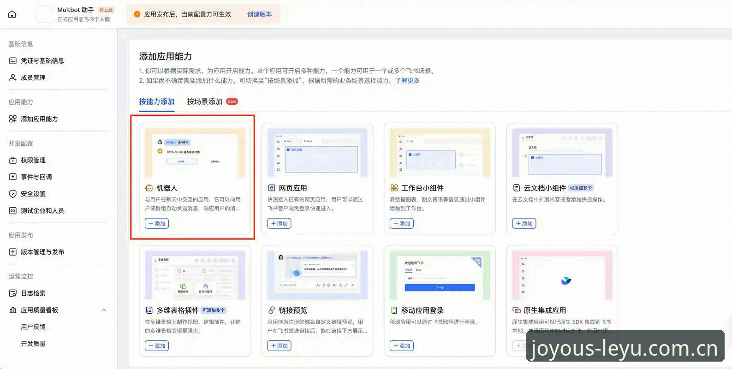Add the 工作台小组件 capability
The height and width of the screenshot is (369, 732).
402,223
